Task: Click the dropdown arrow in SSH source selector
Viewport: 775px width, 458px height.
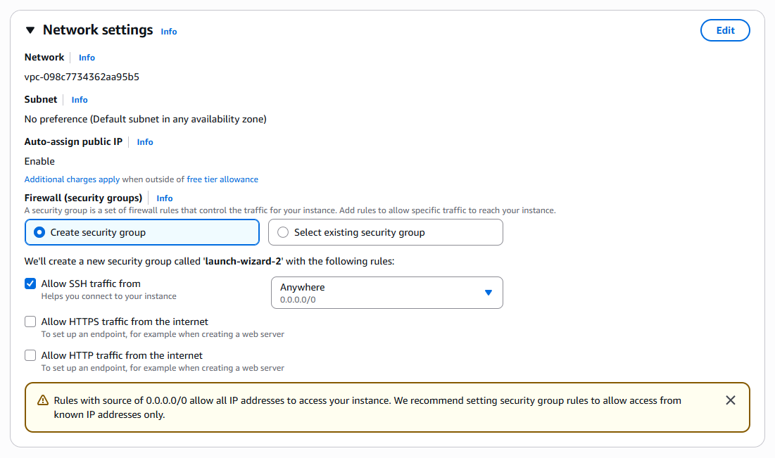Action: 489,293
